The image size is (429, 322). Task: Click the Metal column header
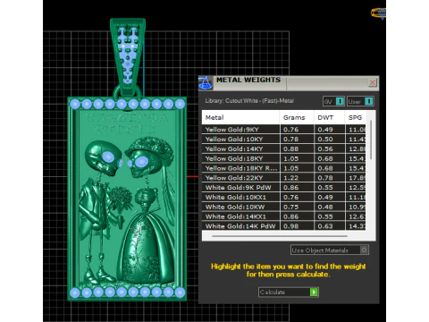240,117
